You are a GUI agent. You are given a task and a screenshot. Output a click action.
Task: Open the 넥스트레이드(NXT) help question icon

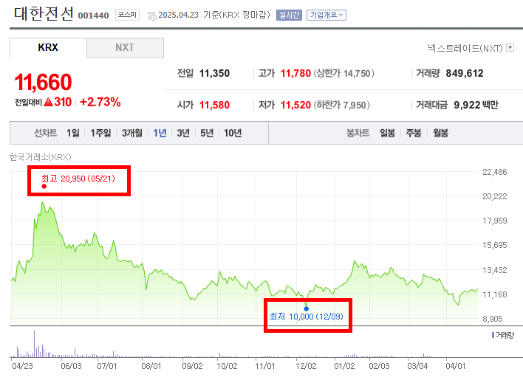510,48
